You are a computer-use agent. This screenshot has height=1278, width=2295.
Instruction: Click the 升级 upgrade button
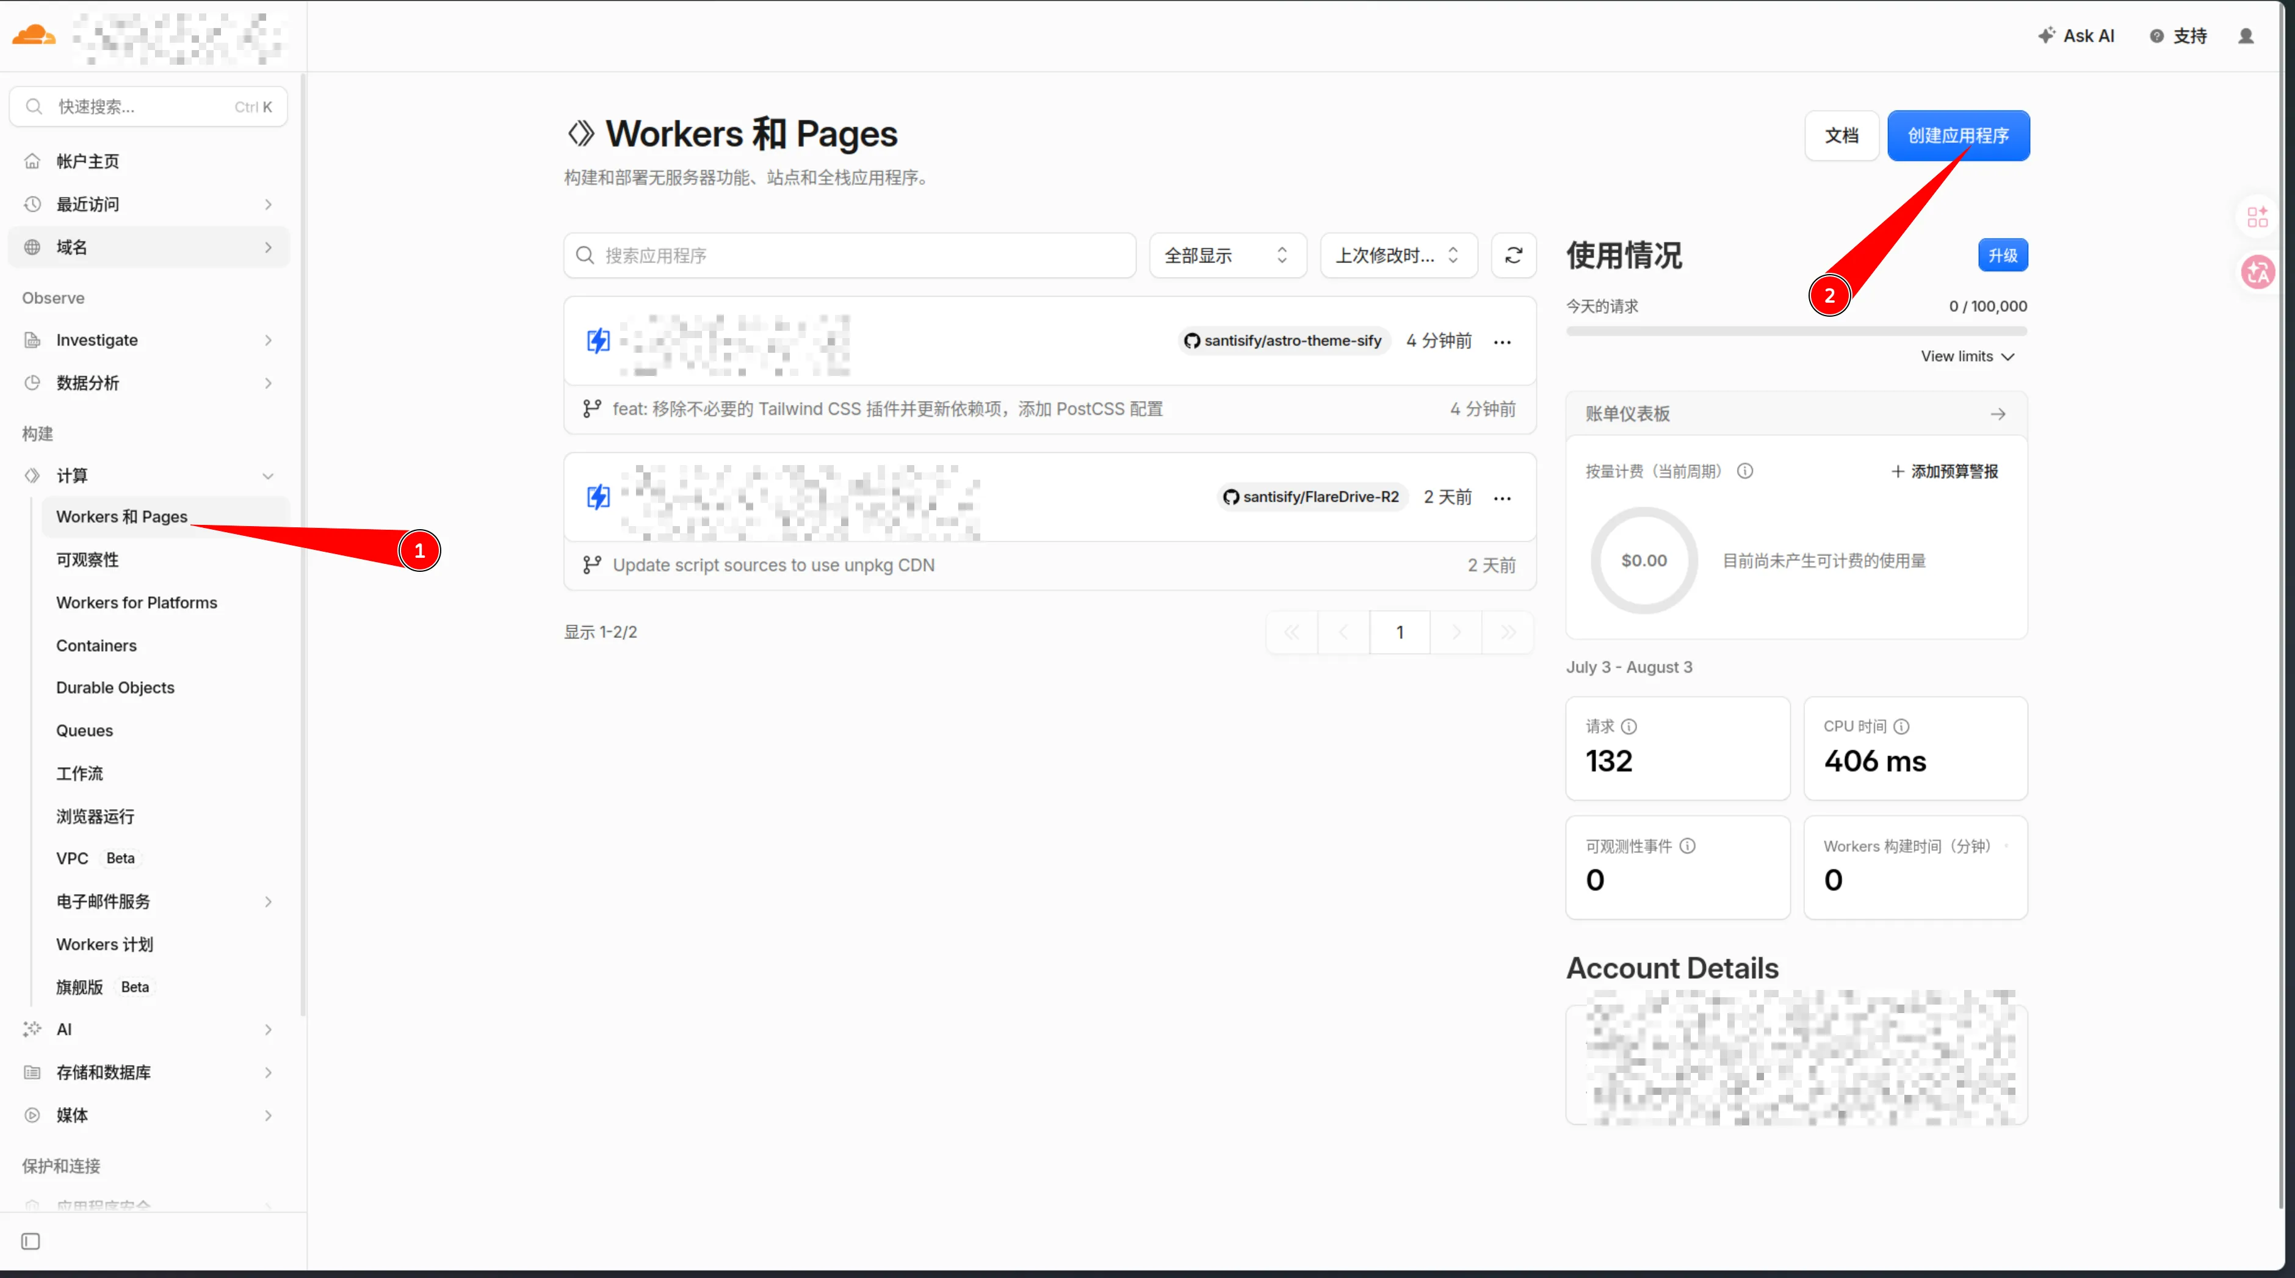pyautogui.click(x=2002, y=256)
